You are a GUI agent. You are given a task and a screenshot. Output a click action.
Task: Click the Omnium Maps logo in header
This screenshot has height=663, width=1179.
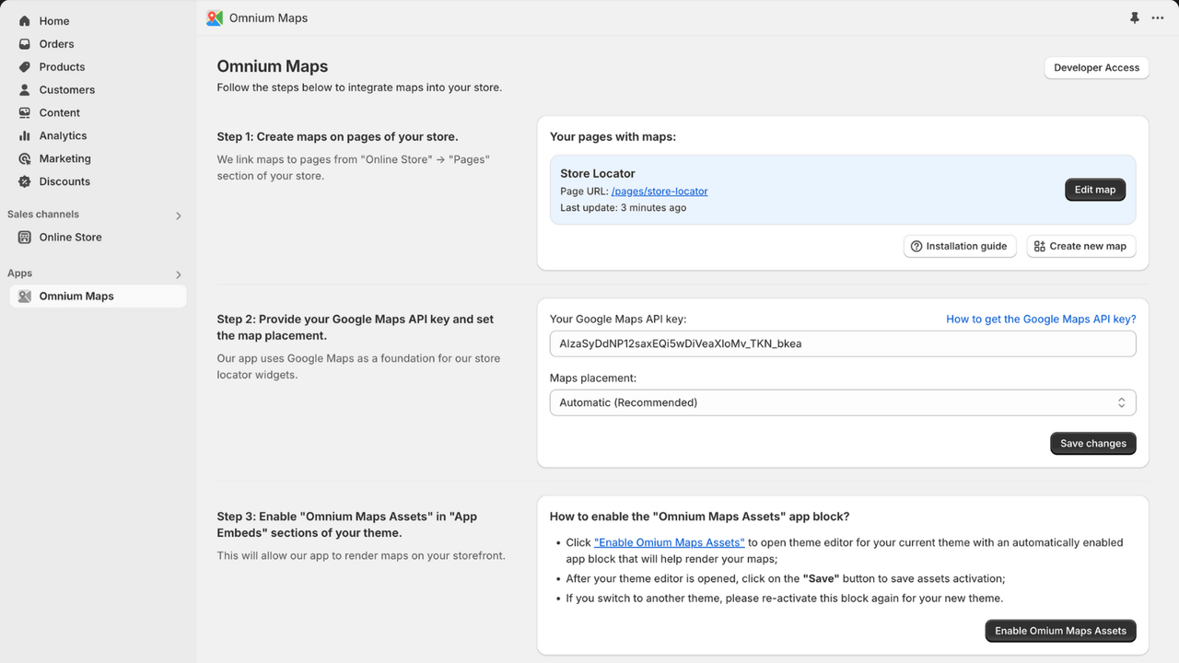tap(215, 18)
